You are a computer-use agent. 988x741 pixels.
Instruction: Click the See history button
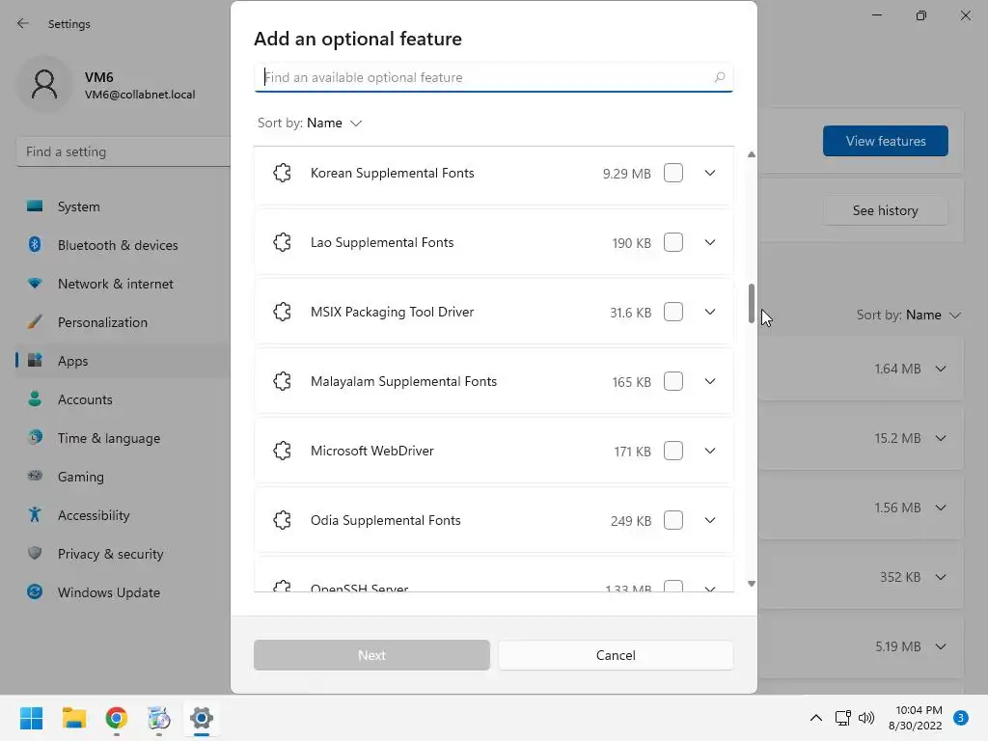885,210
